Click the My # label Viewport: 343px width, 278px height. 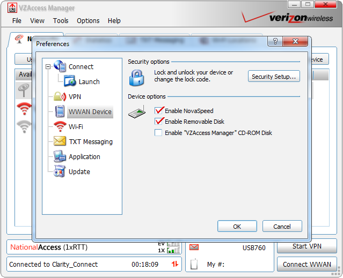(x=215, y=264)
